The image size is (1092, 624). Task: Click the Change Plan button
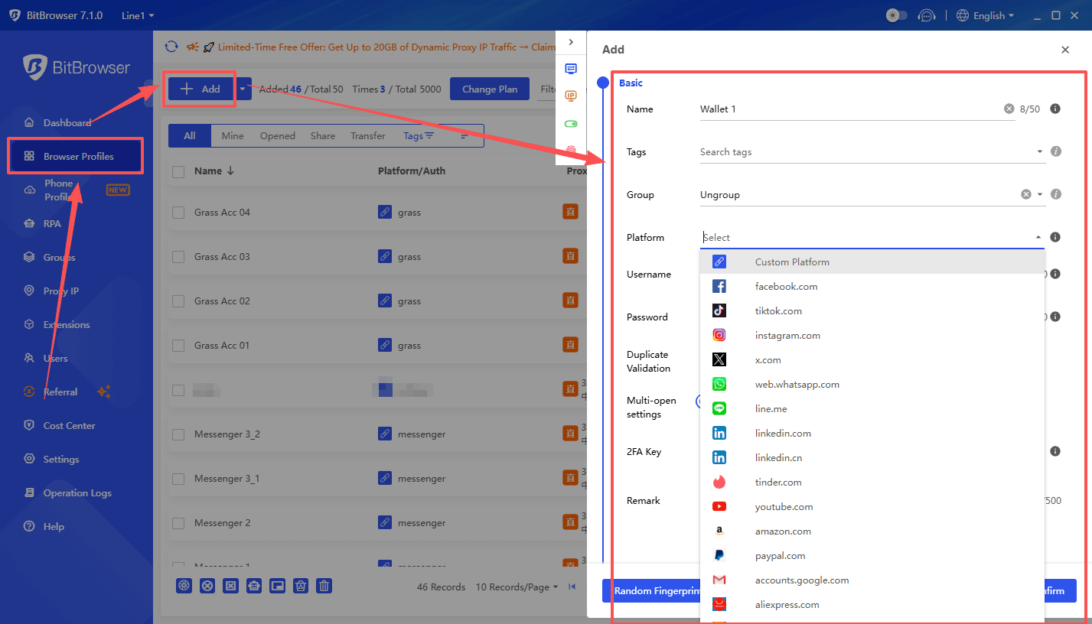(489, 88)
